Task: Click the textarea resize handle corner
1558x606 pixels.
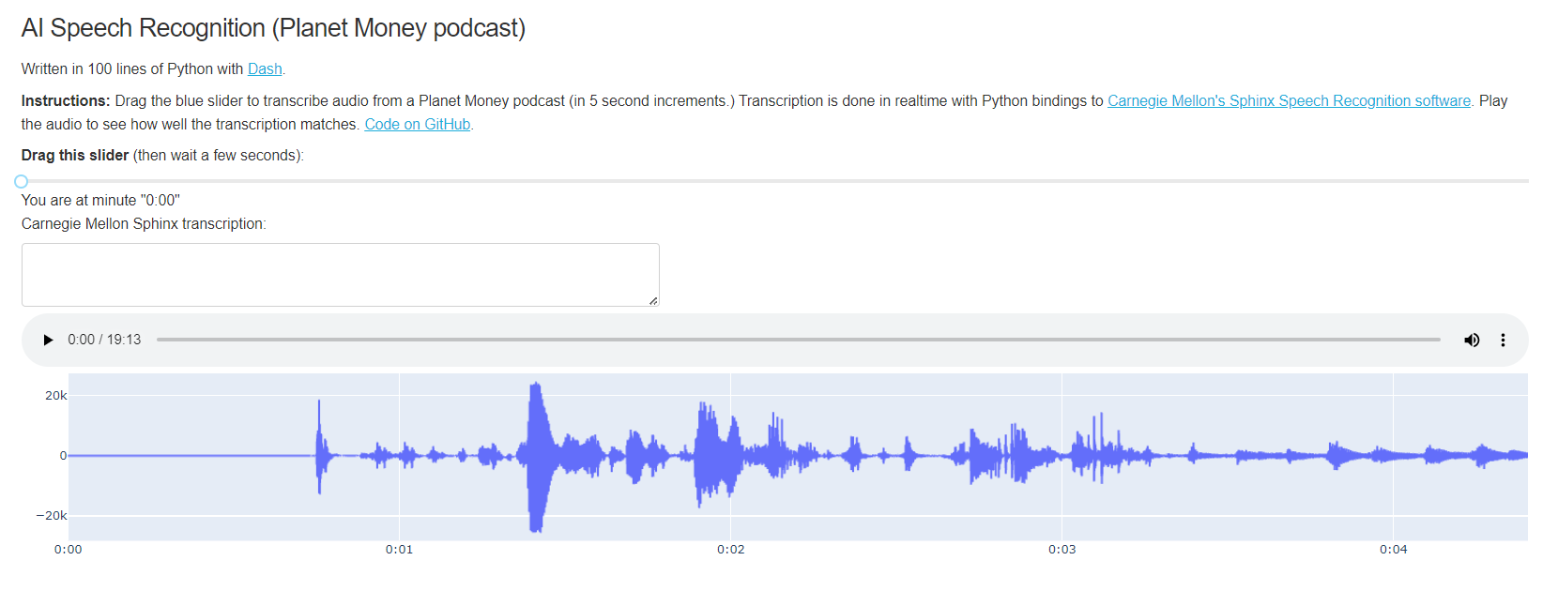Action: click(653, 300)
